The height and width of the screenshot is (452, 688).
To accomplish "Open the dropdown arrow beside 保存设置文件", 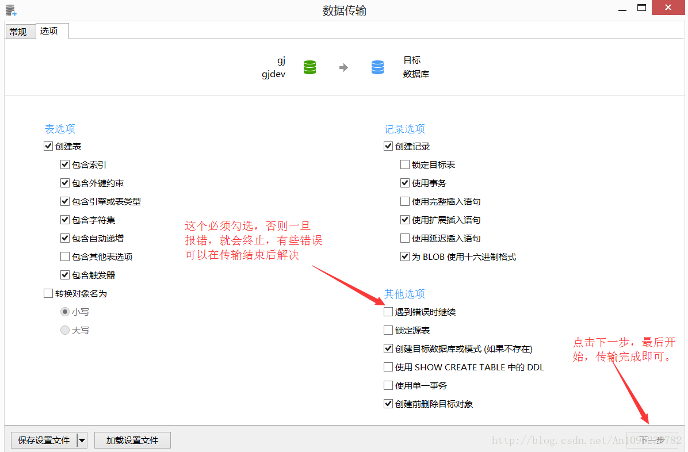I will [82, 440].
